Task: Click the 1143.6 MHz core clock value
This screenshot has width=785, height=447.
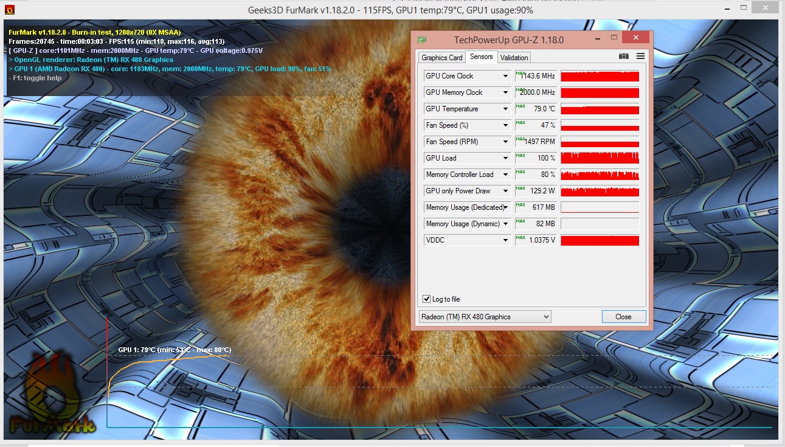Action: point(536,76)
